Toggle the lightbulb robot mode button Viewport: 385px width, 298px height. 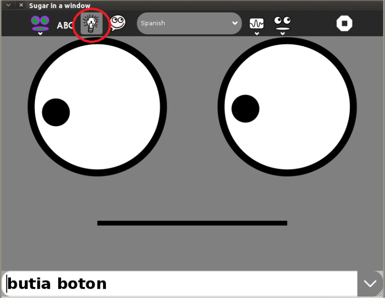click(x=91, y=24)
